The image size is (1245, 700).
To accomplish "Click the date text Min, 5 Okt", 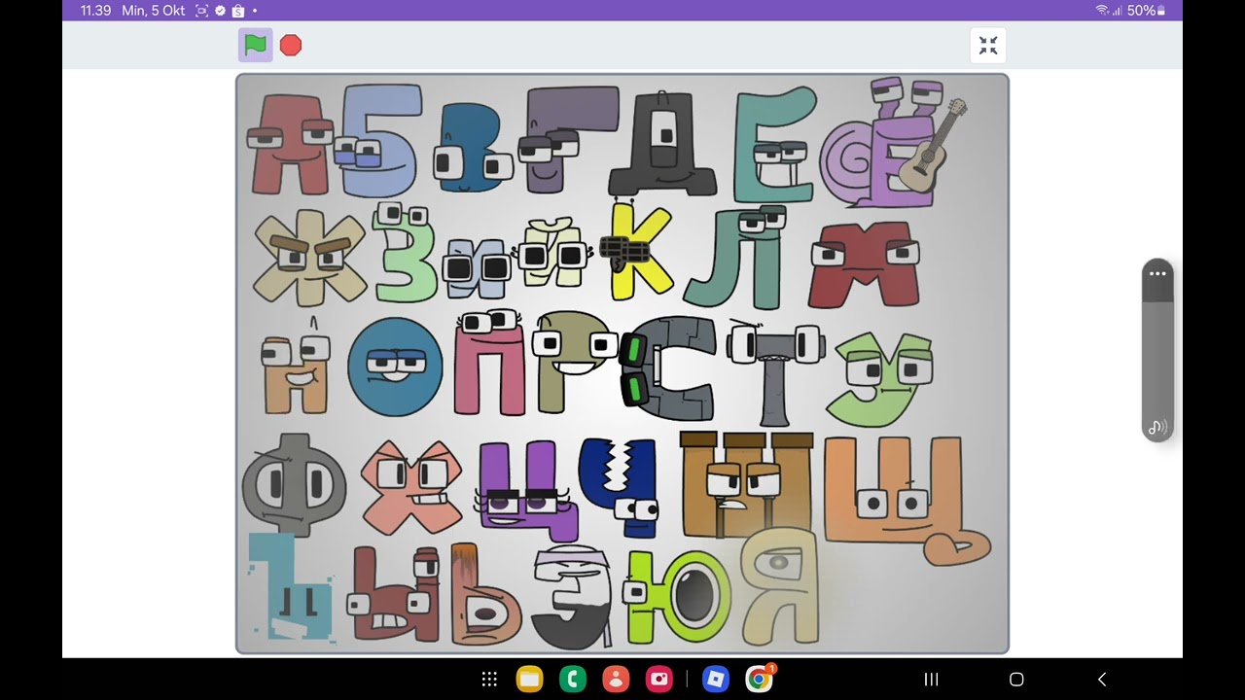I will pyautogui.click(x=153, y=11).
